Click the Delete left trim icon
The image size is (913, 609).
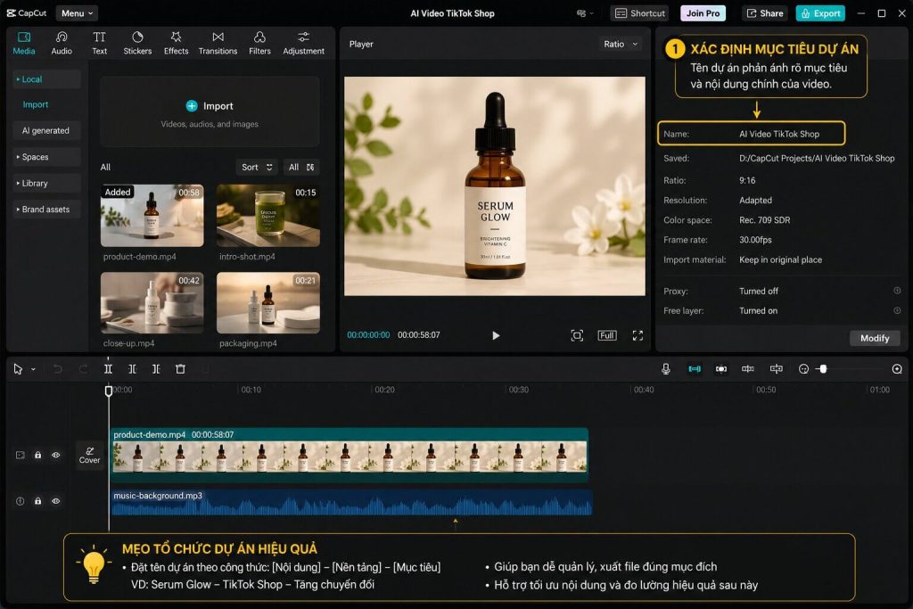tap(132, 369)
